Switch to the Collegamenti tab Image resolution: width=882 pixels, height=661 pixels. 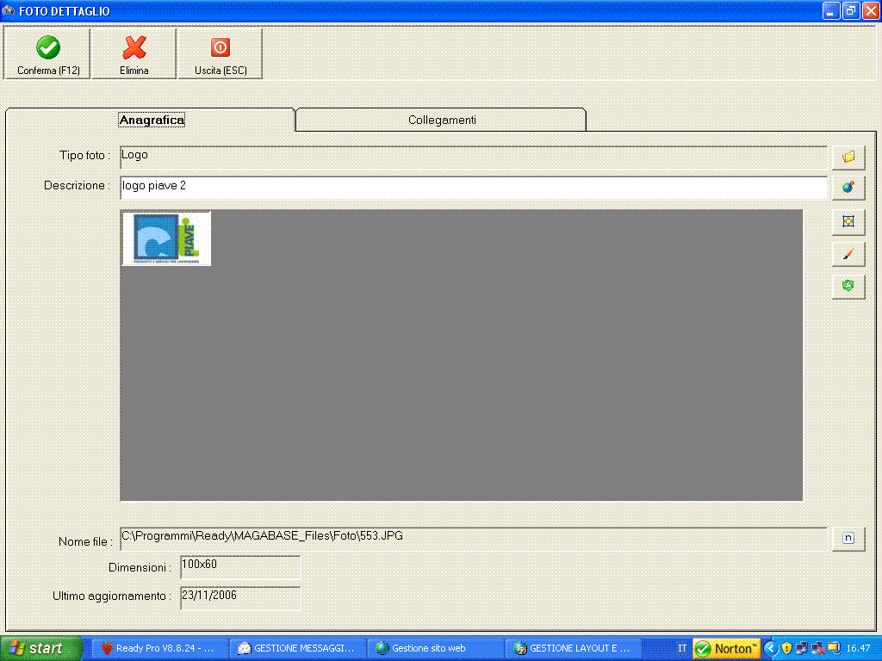442,120
